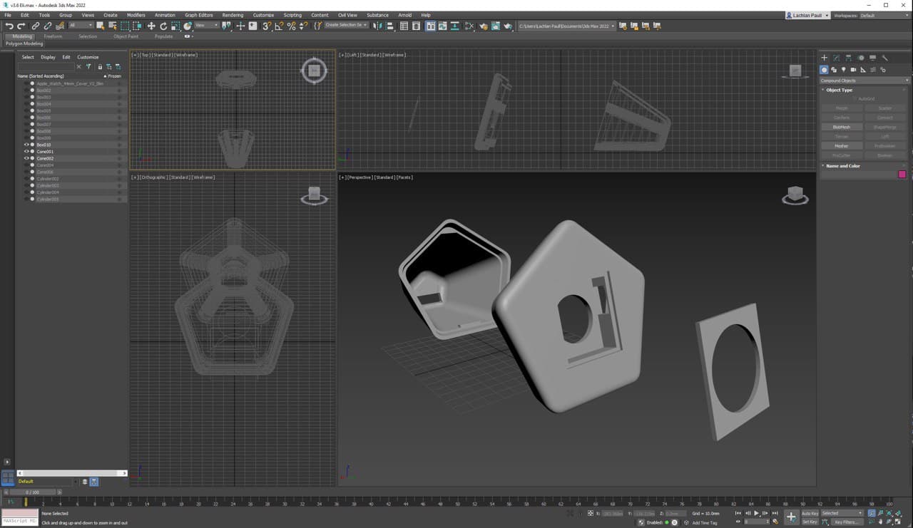
Task: Open the Lights category in the Create panel
Action: tap(845, 68)
